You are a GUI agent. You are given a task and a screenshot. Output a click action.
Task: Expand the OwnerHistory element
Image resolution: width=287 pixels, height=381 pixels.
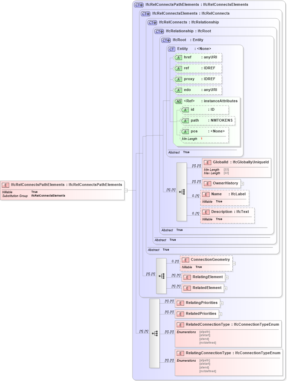(242, 183)
